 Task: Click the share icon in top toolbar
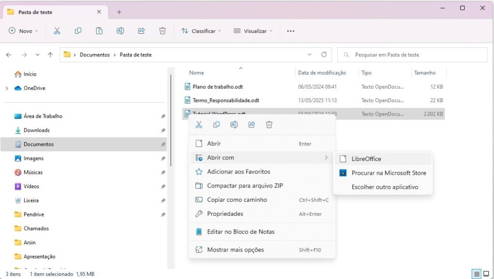pyautogui.click(x=141, y=31)
